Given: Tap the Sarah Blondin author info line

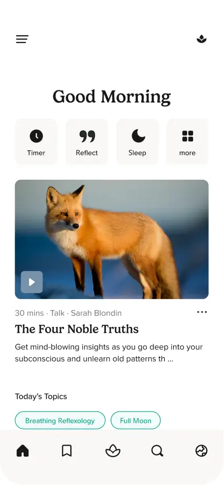Looking at the screenshot, I should [x=68, y=313].
